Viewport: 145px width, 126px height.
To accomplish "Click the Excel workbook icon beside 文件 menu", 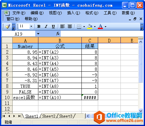I will tap(7, 13).
